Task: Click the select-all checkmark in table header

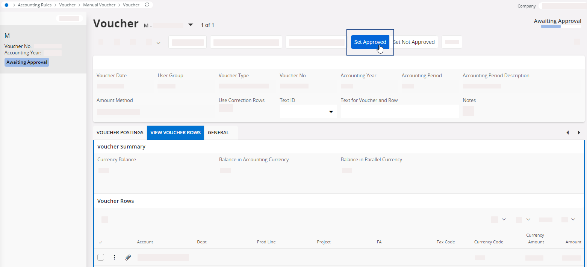Action: [100, 242]
